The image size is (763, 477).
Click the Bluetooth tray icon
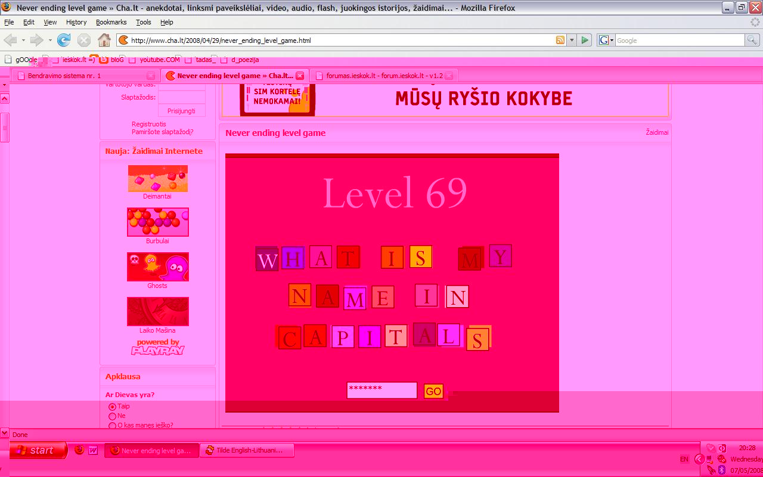pyautogui.click(x=721, y=470)
